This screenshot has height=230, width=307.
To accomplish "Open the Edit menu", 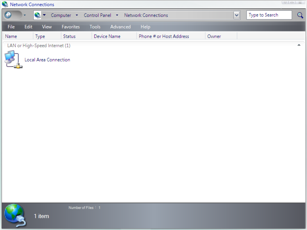I will 28,27.
